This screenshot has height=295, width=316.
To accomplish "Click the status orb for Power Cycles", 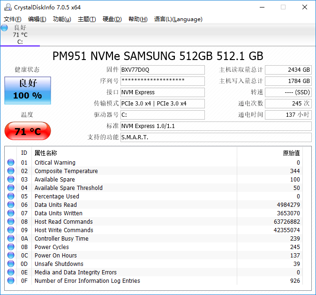I will (x=11, y=247).
